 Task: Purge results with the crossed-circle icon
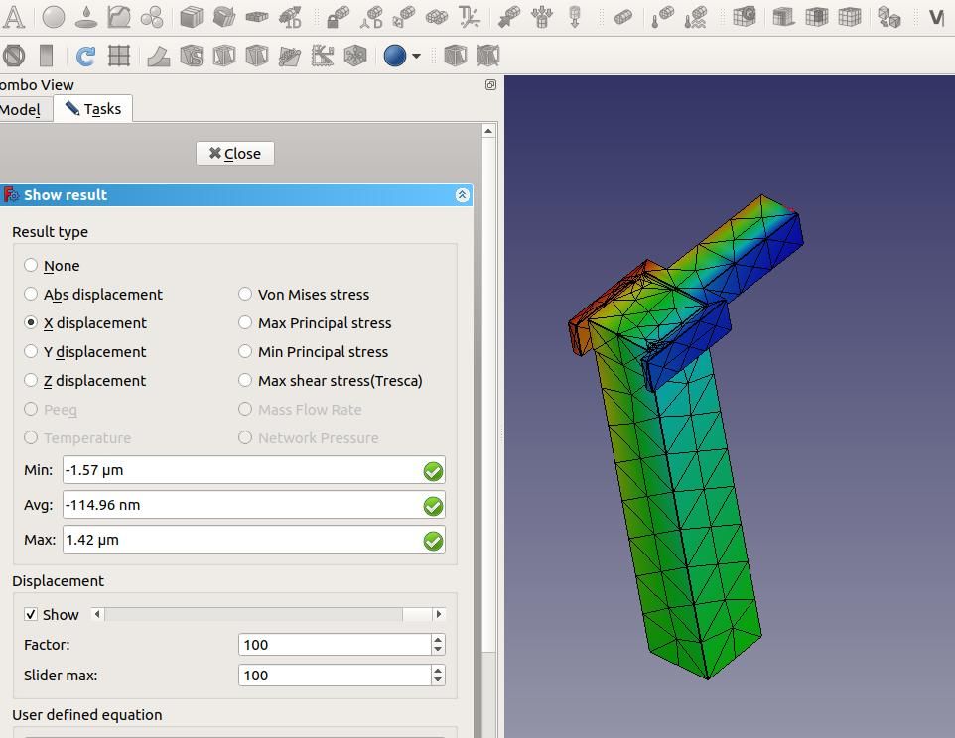13,56
